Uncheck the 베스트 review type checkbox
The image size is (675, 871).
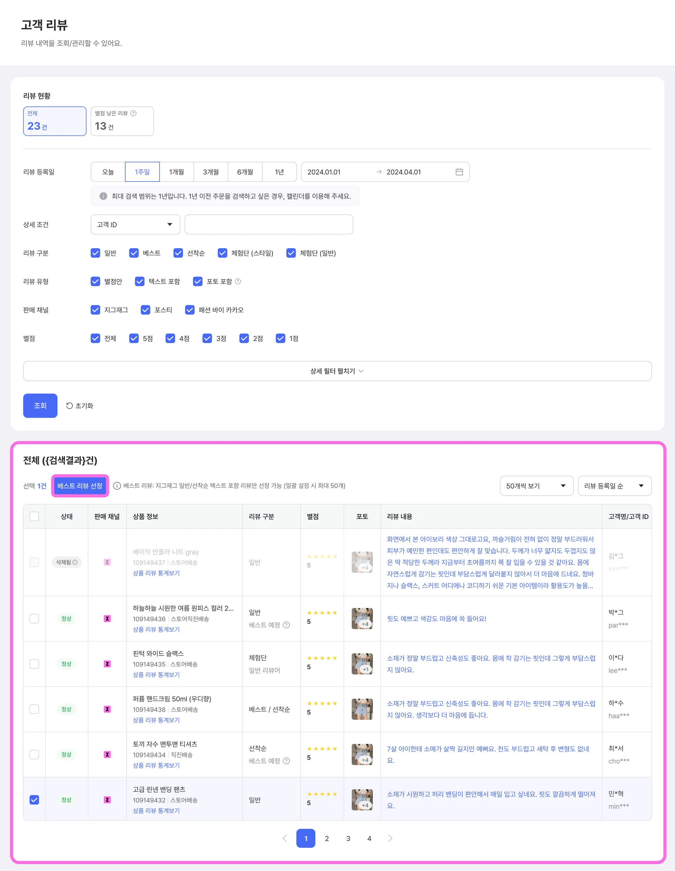[134, 253]
